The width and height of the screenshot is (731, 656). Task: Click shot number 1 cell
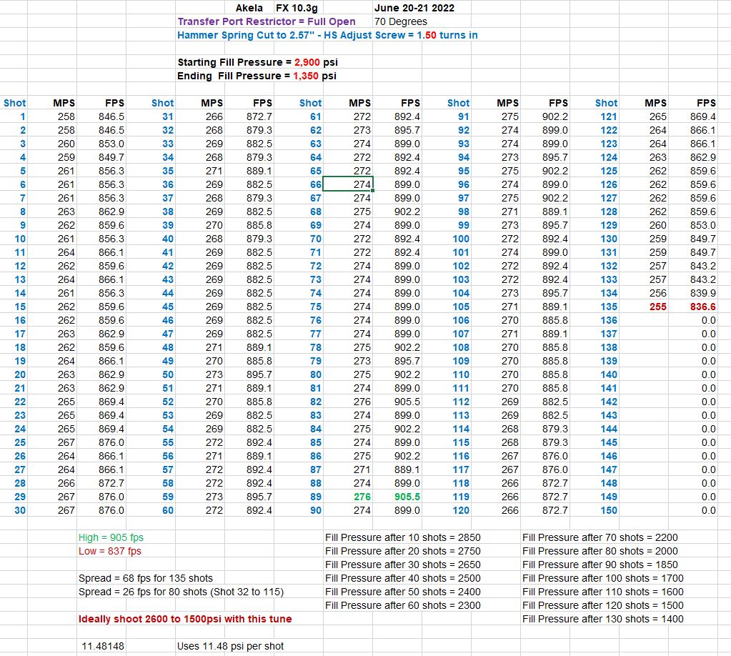tap(22, 116)
